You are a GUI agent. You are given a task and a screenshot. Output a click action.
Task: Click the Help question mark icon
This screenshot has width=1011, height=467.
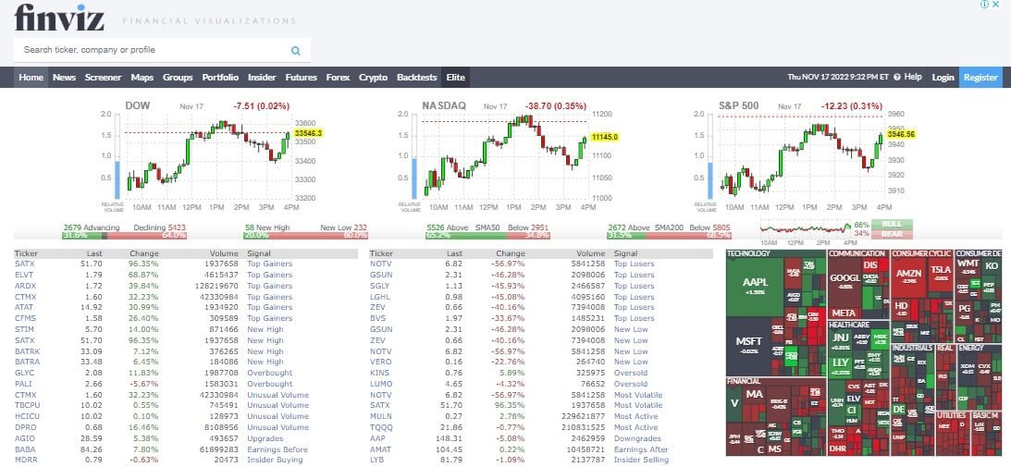(897, 77)
